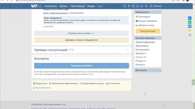The width and height of the screenshot is (195, 109).
Task: Click Показать все отзывы (61) button
Action: pyautogui.click(x=81, y=33)
